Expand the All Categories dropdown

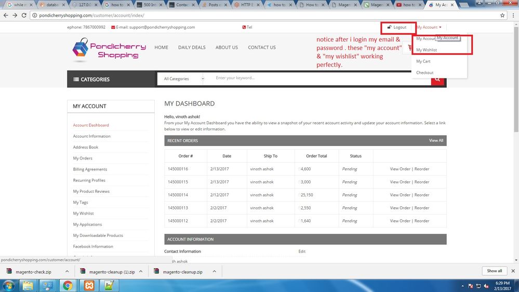point(183,79)
